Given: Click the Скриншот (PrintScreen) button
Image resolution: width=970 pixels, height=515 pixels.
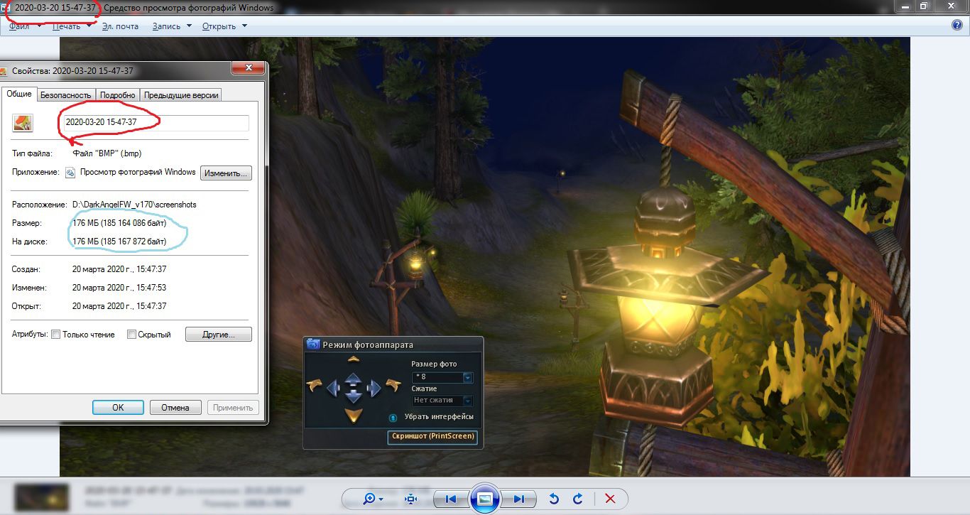Looking at the screenshot, I should click(434, 436).
